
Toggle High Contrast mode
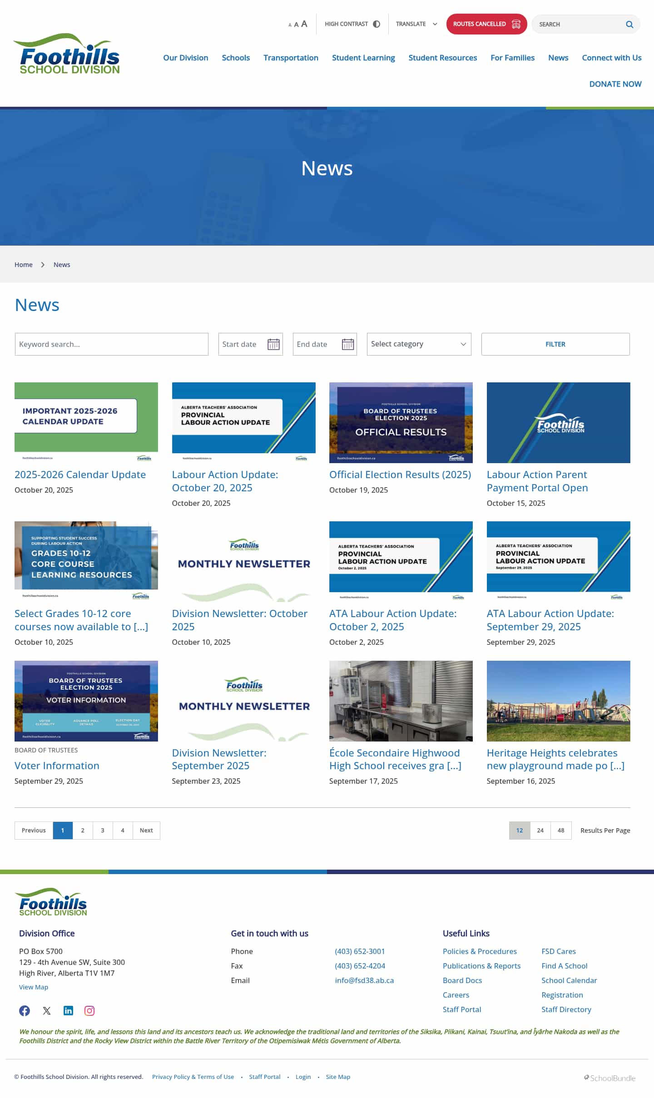tap(352, 24)
